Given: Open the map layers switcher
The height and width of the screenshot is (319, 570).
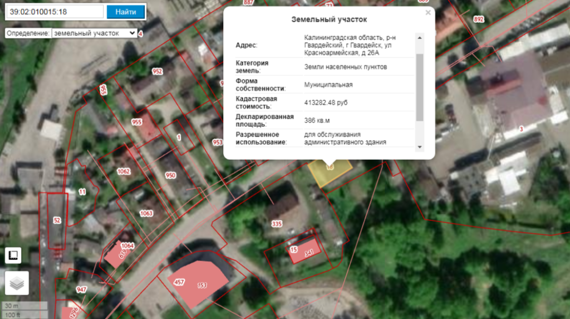Looking at the screenshot, I should [17, 283].
